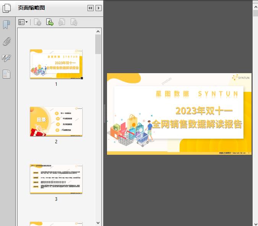Open the Attachments paperclip panel
The image size is (258, 226).
tap(7, 41)
